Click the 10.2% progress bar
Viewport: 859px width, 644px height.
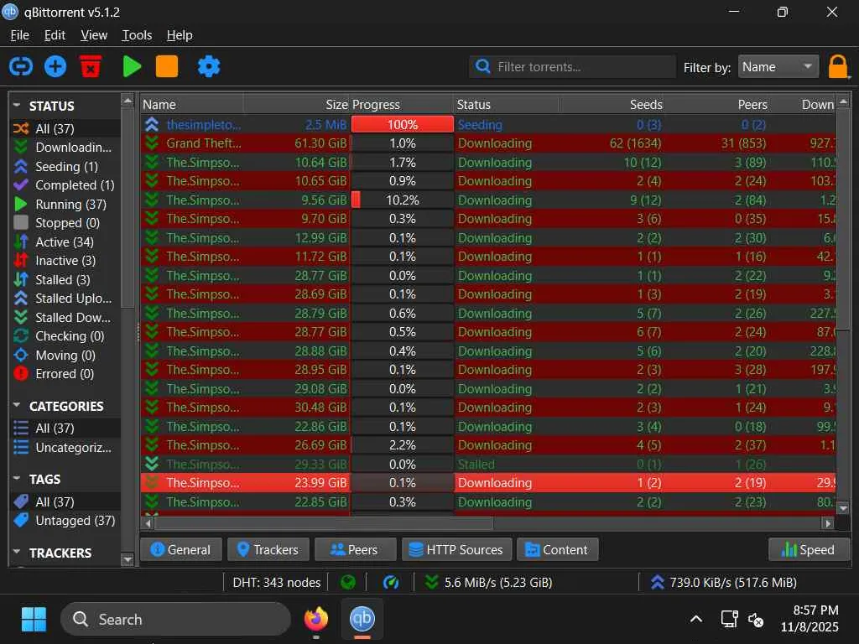[x=402, y=200]
